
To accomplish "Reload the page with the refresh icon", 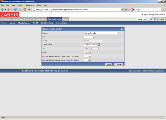I will (15, 10).
